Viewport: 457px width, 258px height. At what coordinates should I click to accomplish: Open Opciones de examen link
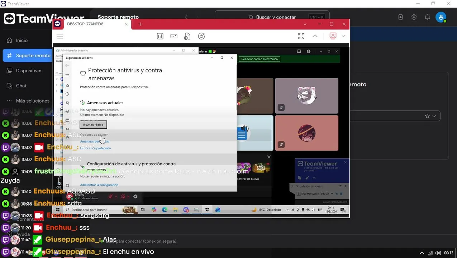click(95, 135)
